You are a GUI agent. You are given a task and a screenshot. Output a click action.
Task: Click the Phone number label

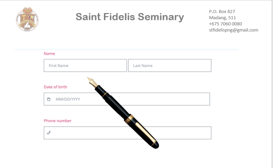pos(57,121)
